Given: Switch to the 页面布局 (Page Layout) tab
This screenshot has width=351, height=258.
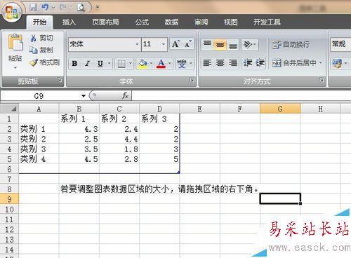Looking at the screenshot, I should click(x=105, y=22).
